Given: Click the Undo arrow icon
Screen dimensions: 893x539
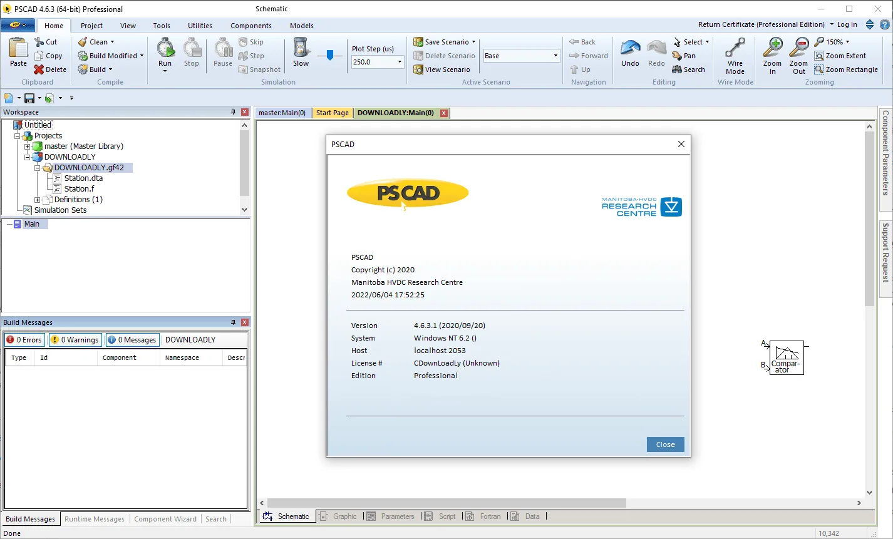Looking at the screenshot, I should (630, 48).
